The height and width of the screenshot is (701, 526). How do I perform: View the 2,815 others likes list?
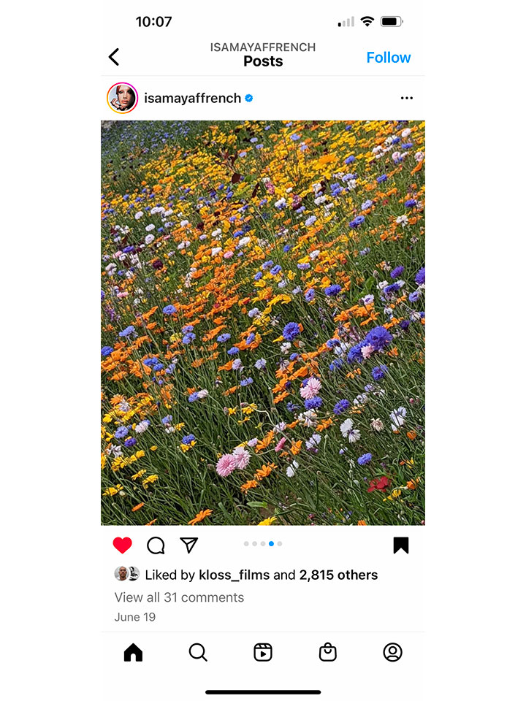[x=338, y=575]
